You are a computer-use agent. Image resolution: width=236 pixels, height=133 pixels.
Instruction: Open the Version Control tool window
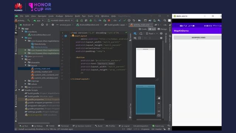pyautogui.click(x=82, y=126)
